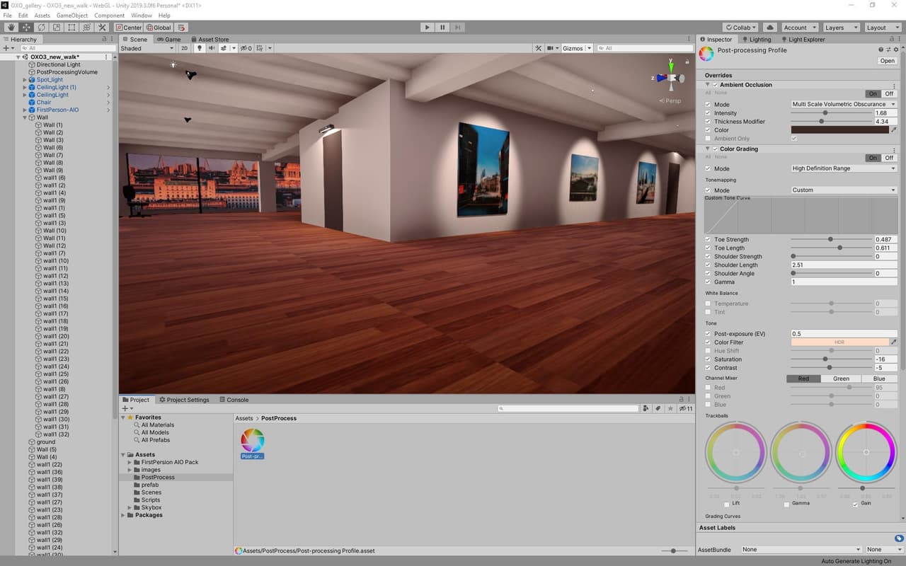Screen dimensions: 906x566
Task: Select the Move tool
Action: (x=26, y=28)
